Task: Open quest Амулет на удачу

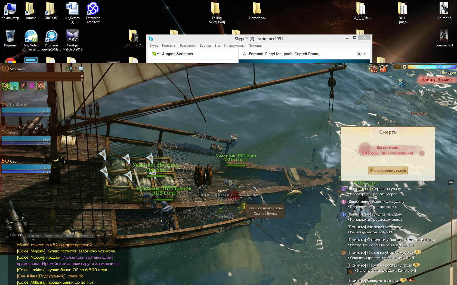Action: [375, 214]
